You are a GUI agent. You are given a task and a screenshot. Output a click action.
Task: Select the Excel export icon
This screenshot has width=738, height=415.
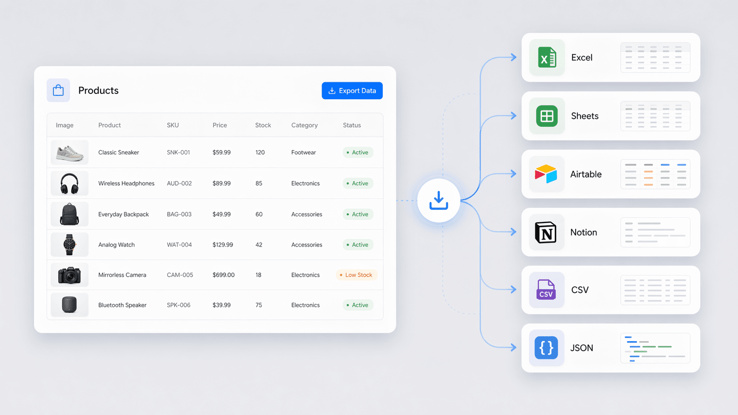tap(547, 58)
